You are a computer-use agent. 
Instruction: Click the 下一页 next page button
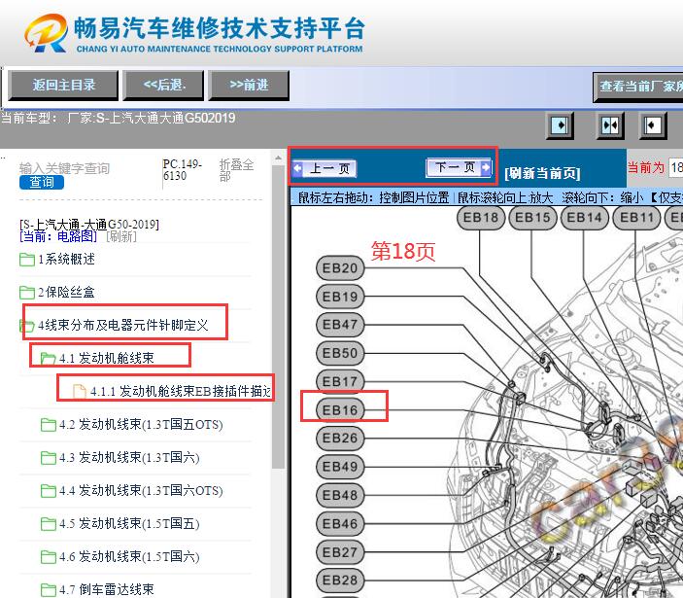pos(460,167)
